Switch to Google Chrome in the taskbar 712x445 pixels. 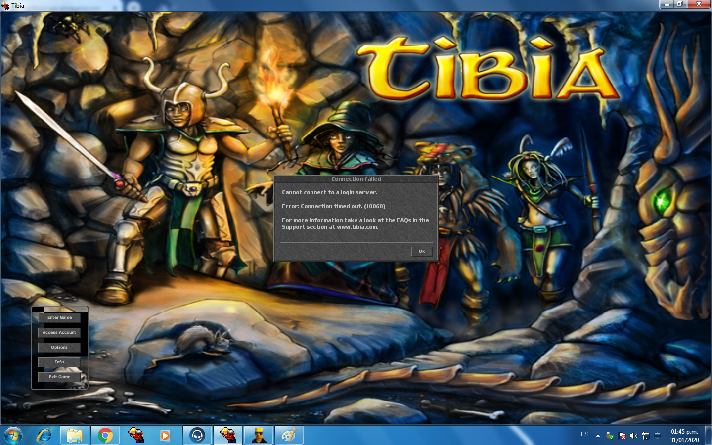pos(105,436)
